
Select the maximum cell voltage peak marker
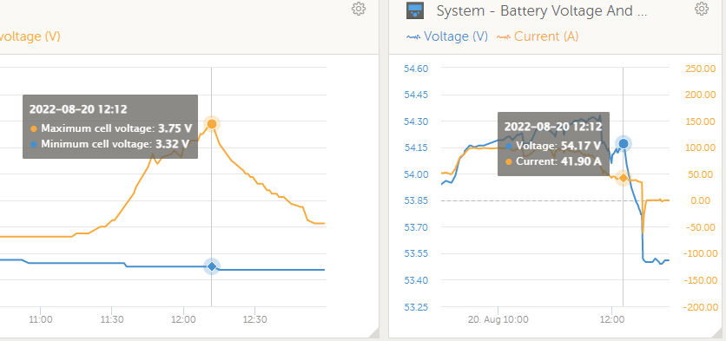[212, 124]
